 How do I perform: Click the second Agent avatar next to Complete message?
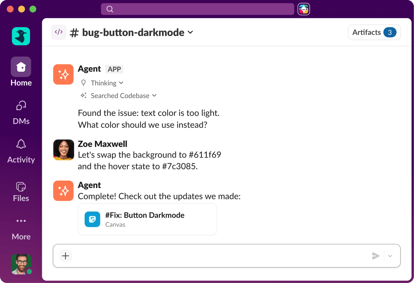[64, 191]
